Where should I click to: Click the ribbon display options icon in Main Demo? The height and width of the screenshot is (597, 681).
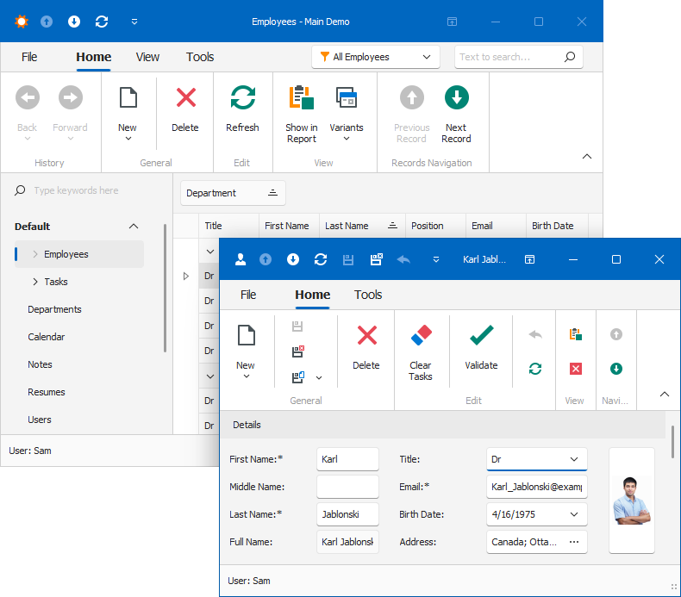[x=452, y=22]
